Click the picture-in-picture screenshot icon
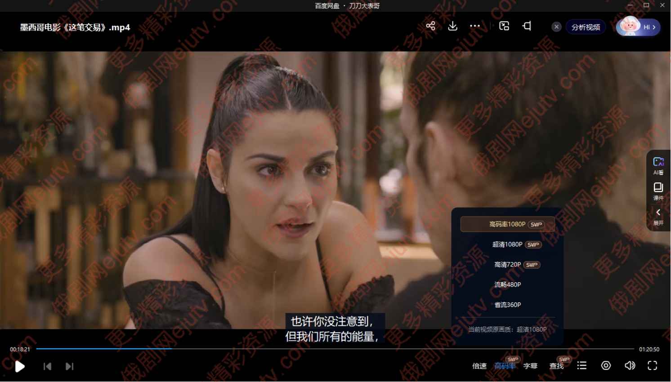671x382 pixels. (x=504, y=26)
